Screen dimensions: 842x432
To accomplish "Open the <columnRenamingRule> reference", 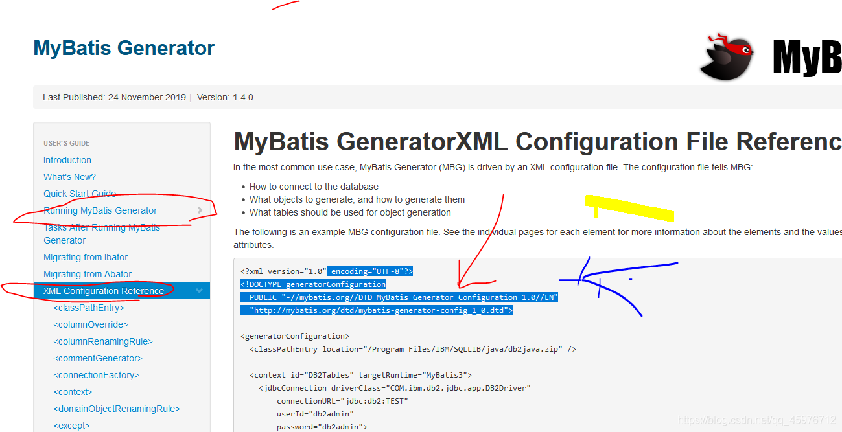I will click(103, 341).
